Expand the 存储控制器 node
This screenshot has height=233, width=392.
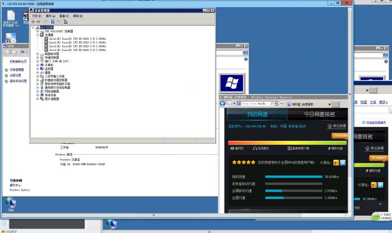point(38,58)
